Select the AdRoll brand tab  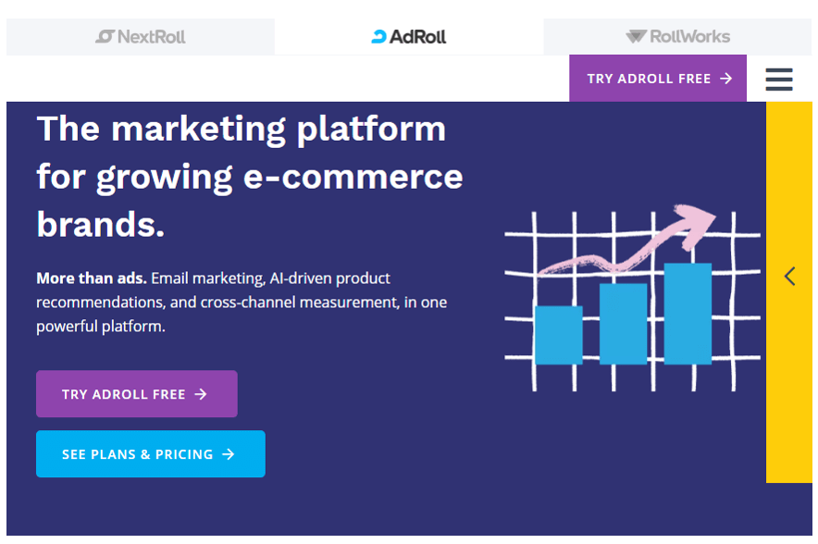tap(409, 36)
